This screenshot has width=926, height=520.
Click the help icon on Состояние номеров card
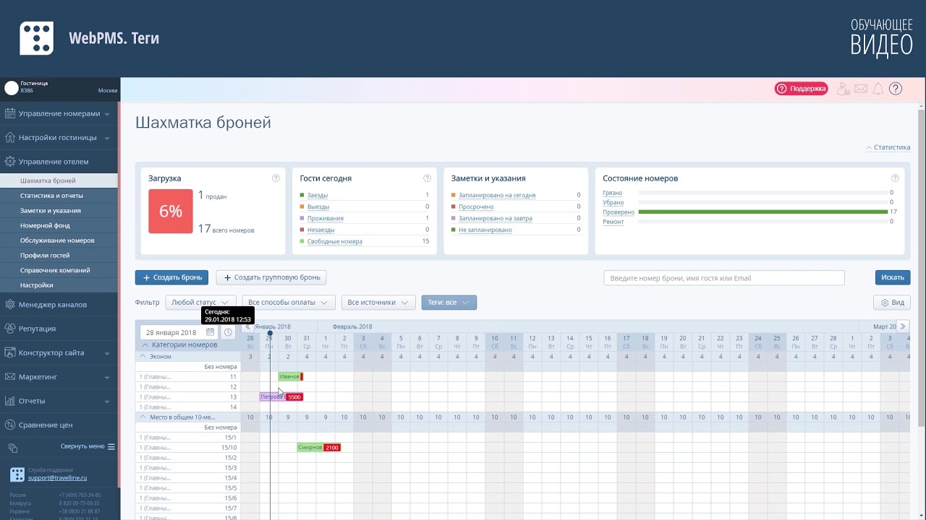895,178
